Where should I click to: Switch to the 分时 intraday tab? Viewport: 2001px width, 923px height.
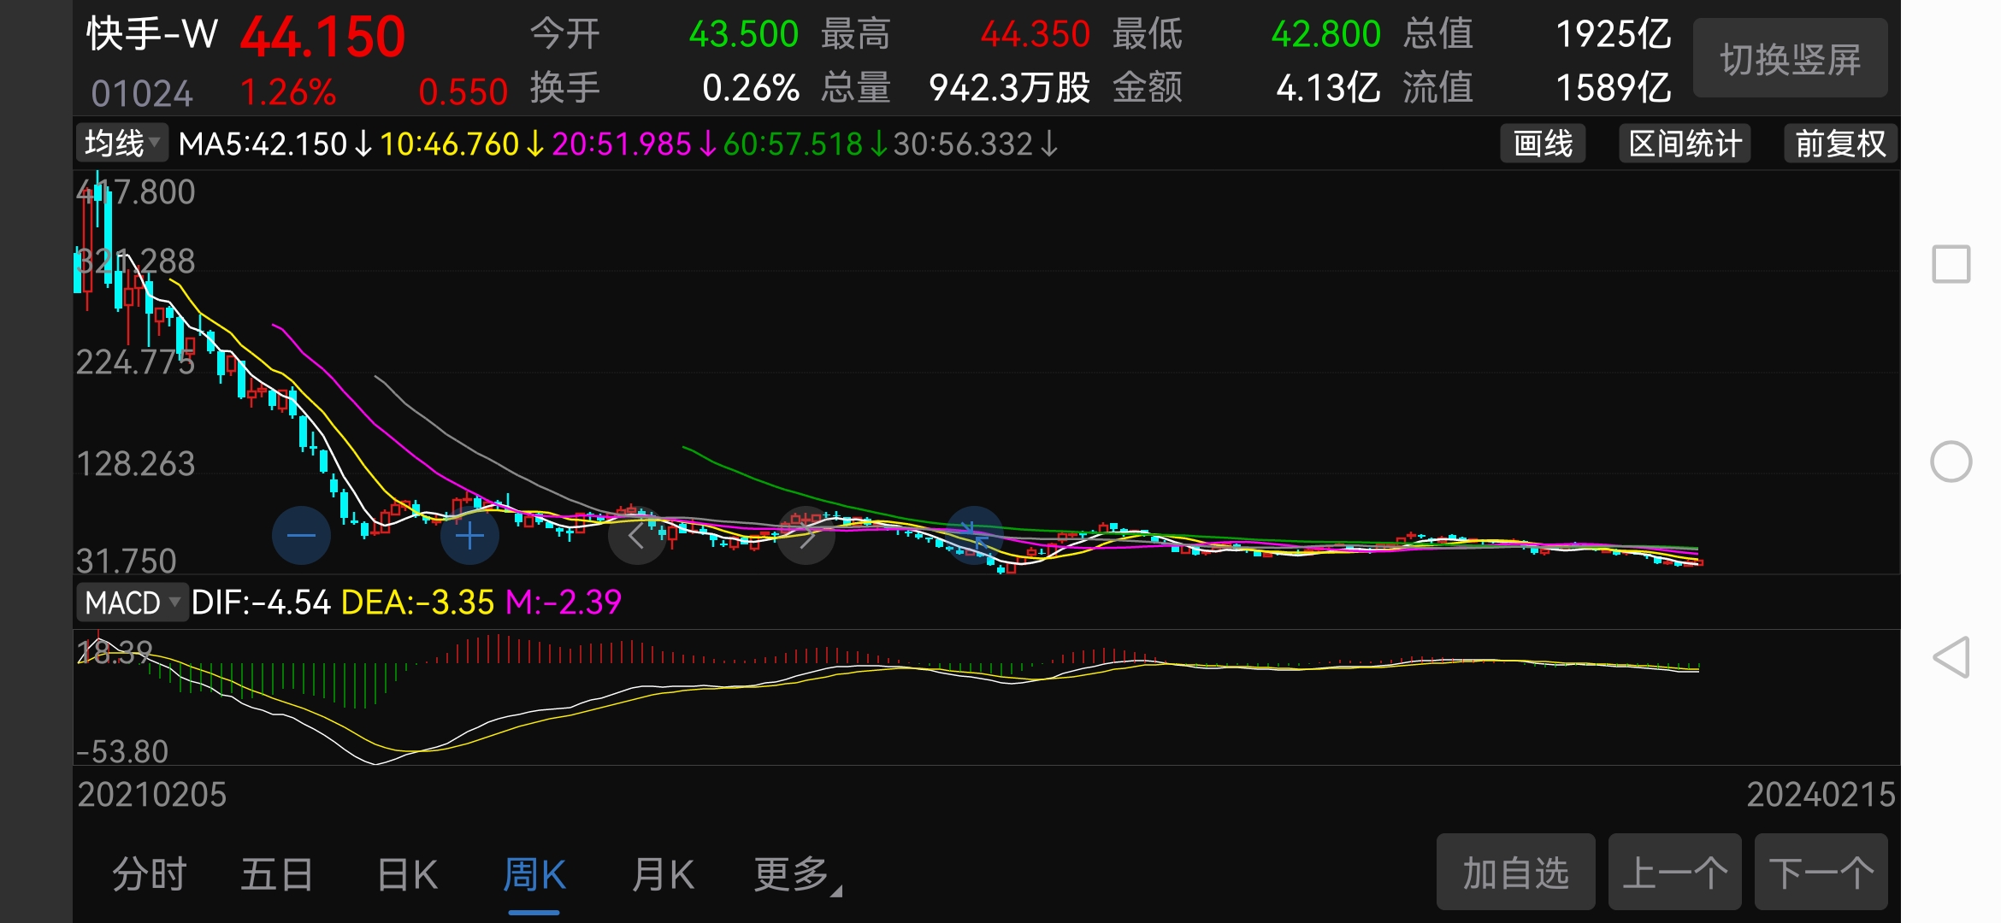click(x=150, y=873)
